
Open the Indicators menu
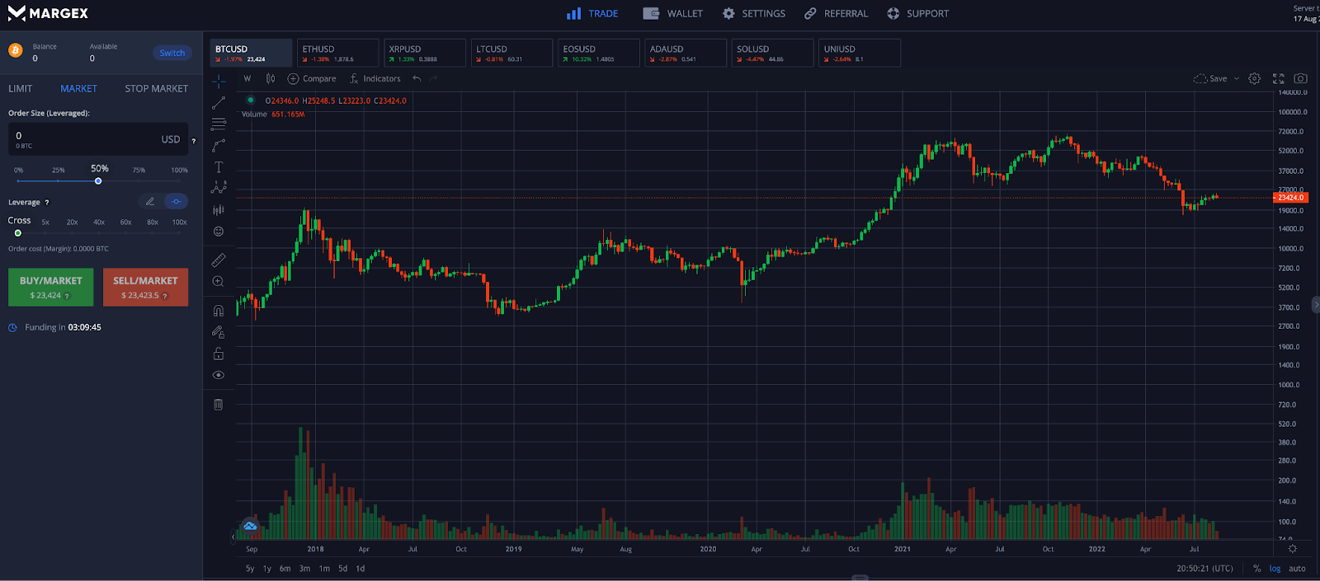pyautogui.click(x=375, y=78)
